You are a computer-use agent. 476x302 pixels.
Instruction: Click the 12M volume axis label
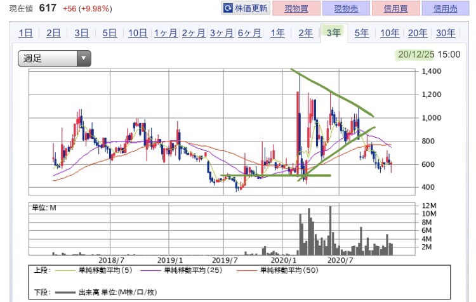click(429, 206)
